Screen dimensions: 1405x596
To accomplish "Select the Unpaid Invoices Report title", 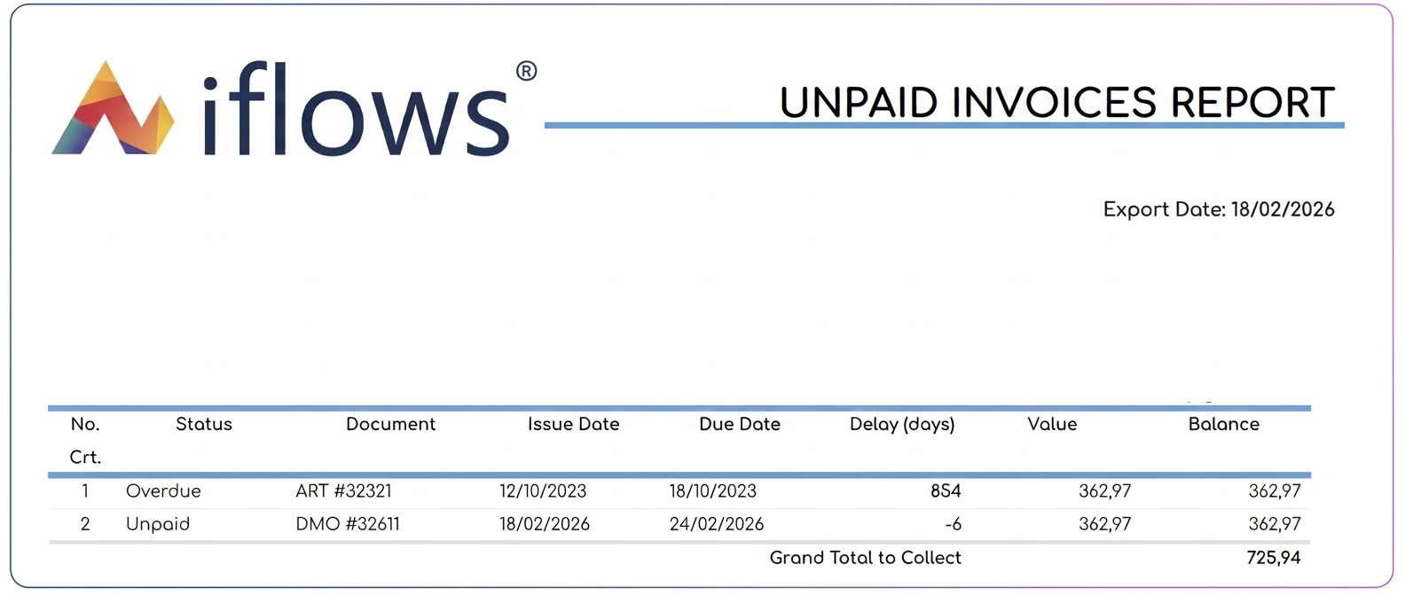I will 1056,102.
